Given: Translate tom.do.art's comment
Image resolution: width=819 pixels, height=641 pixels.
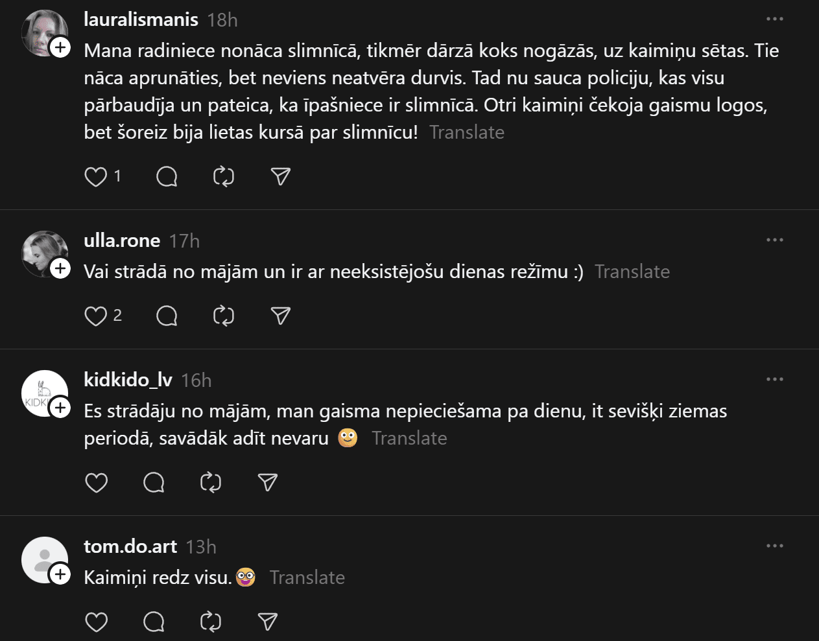Looking at the screenshot, I should coord(307,577).
